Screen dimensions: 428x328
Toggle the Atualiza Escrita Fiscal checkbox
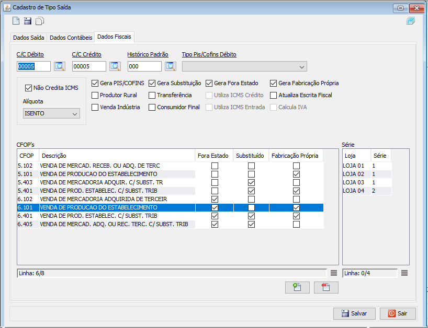(x=274, y=95)
